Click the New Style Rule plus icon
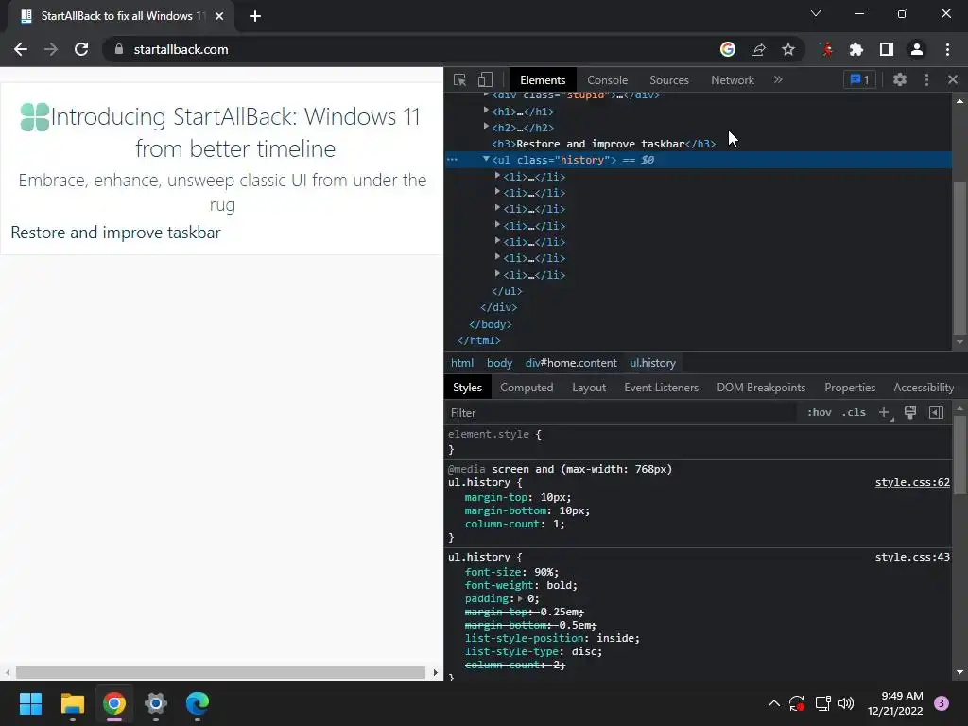This screenshot has height=726, width=968. pos(885,412)
